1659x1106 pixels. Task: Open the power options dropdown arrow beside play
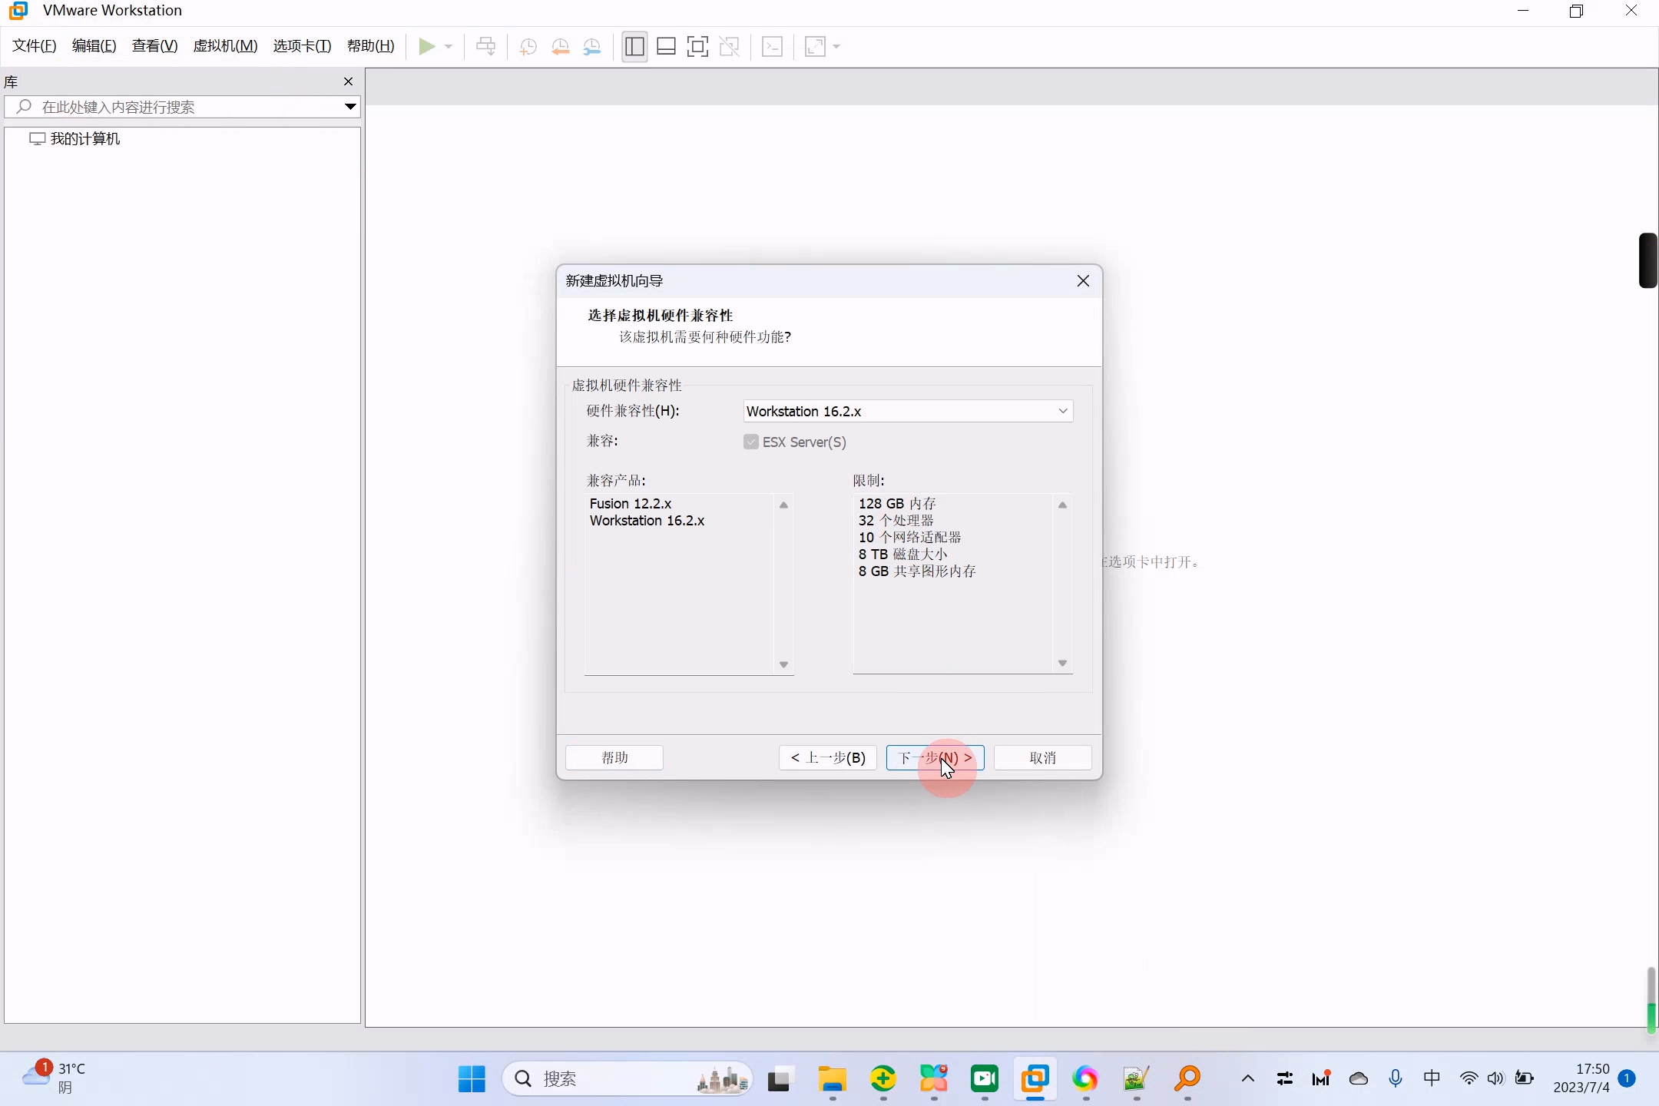pyautogui.click(x=449, y=47)
